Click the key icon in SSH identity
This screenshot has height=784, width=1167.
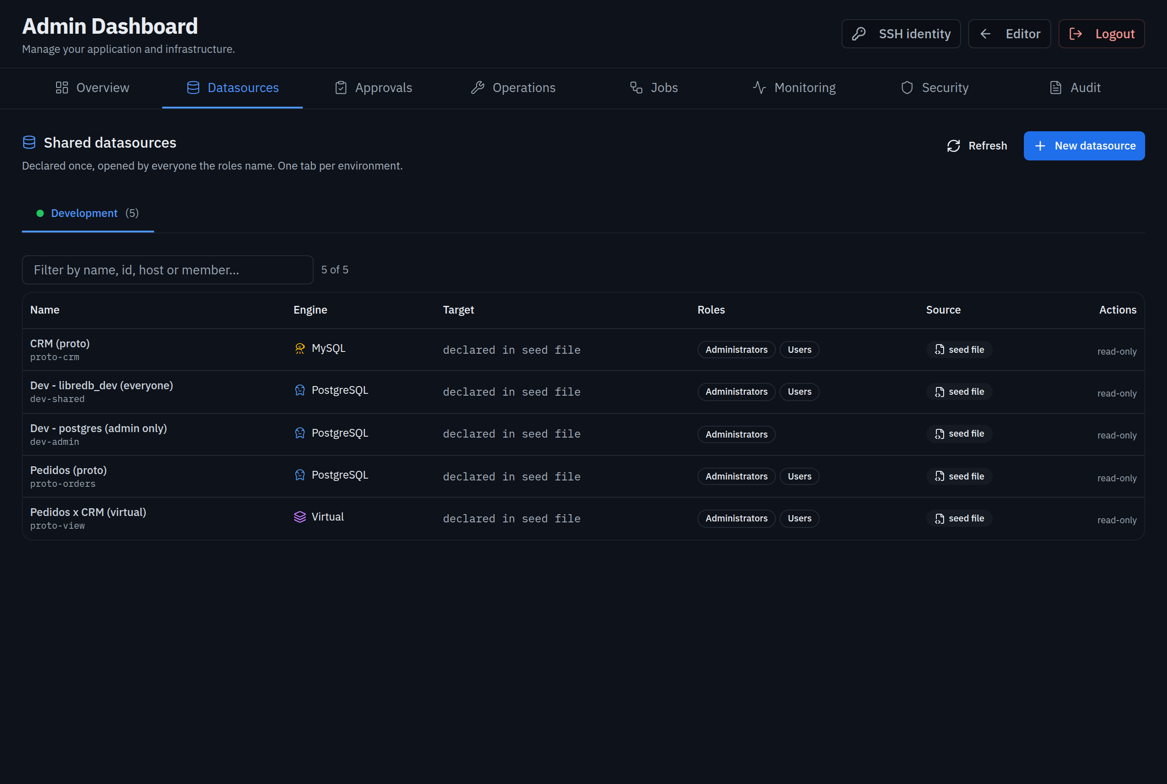(x=858, y=34)
